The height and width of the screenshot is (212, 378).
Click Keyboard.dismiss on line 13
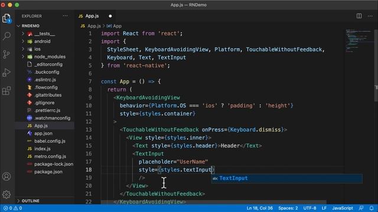256,130
